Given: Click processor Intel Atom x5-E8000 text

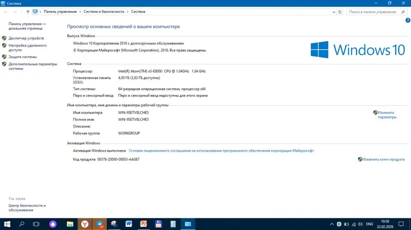Looking at the screenshot, I should point(162,71).
